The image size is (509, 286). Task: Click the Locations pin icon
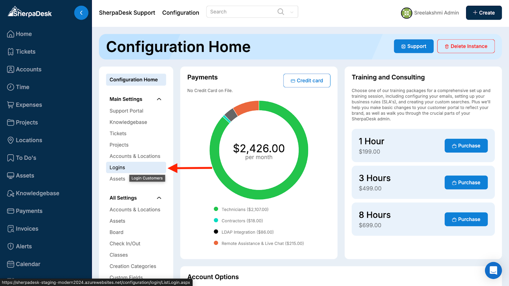[10, 140]
